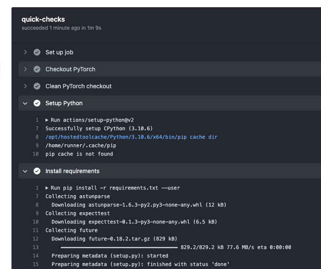Click the quick-checks job title
The height and width of the screenshot is (269, 321).
point(43,19)
